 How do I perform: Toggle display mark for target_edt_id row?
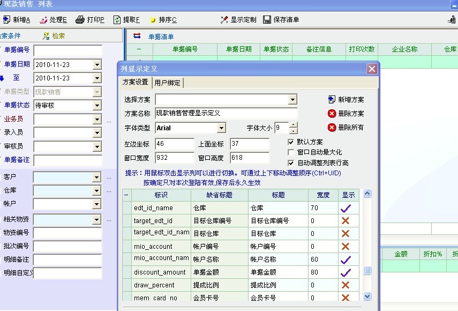tap(346, 220)
